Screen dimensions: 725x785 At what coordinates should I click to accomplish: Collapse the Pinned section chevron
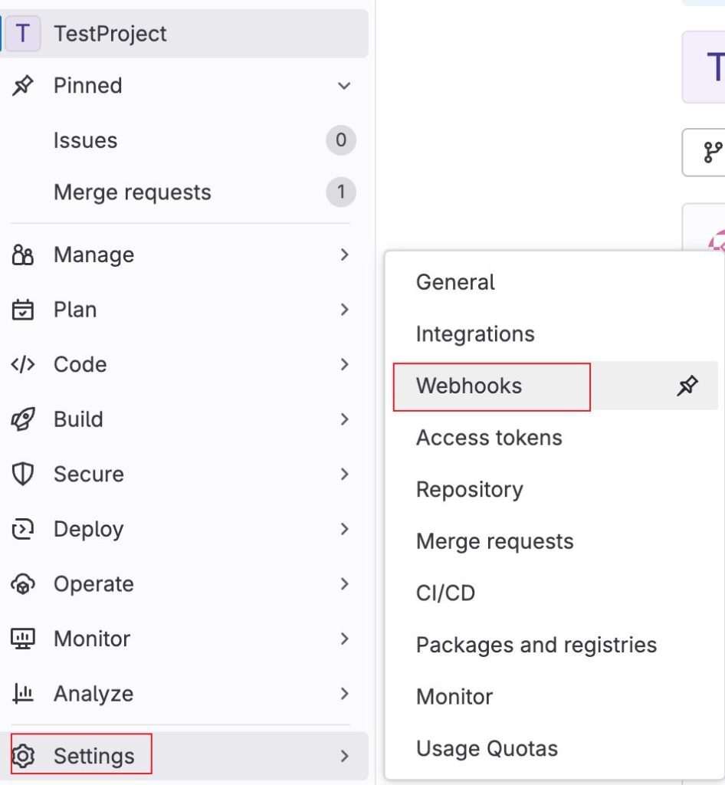tap(344, 86)
